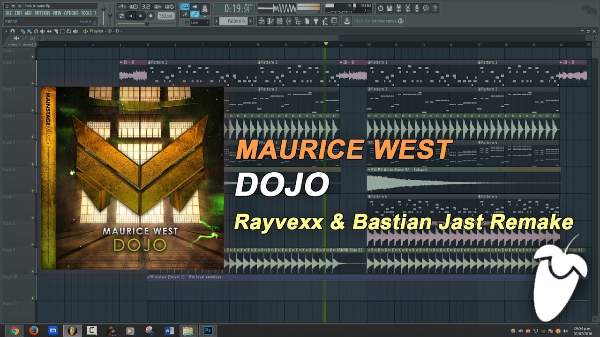Click the online news bar

click(379, 21)
